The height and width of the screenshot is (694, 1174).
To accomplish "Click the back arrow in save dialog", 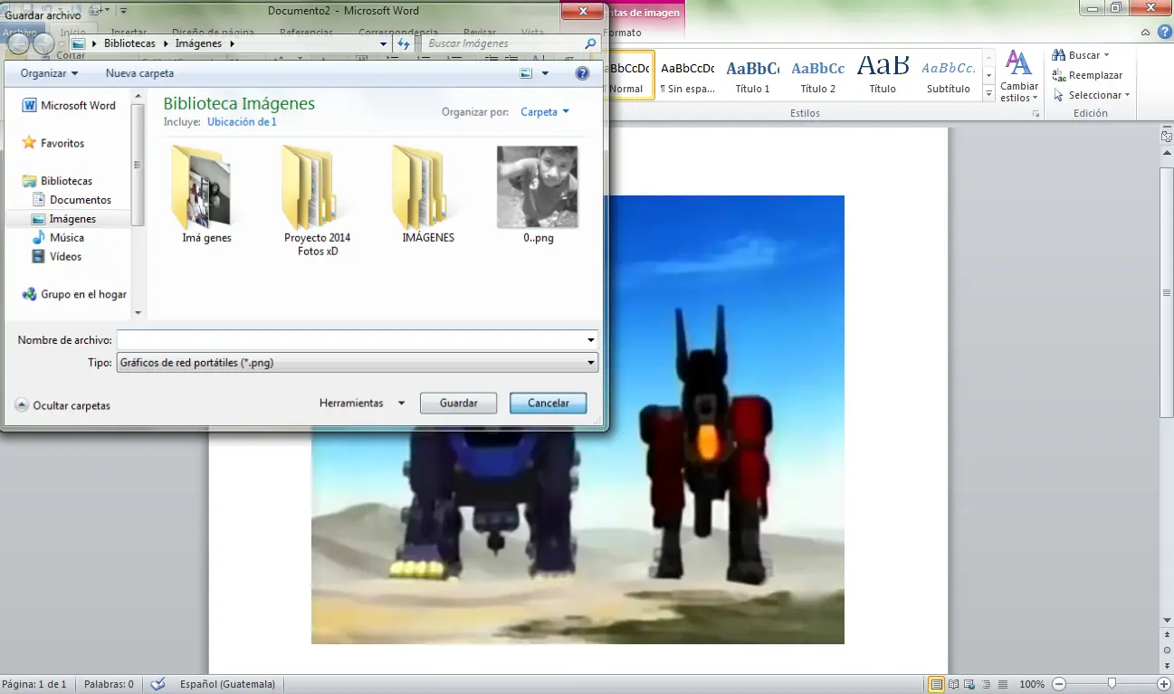I will [18, 43].
